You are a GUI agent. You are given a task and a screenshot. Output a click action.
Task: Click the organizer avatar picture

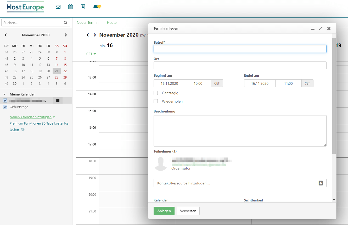[x=161, y=164]
